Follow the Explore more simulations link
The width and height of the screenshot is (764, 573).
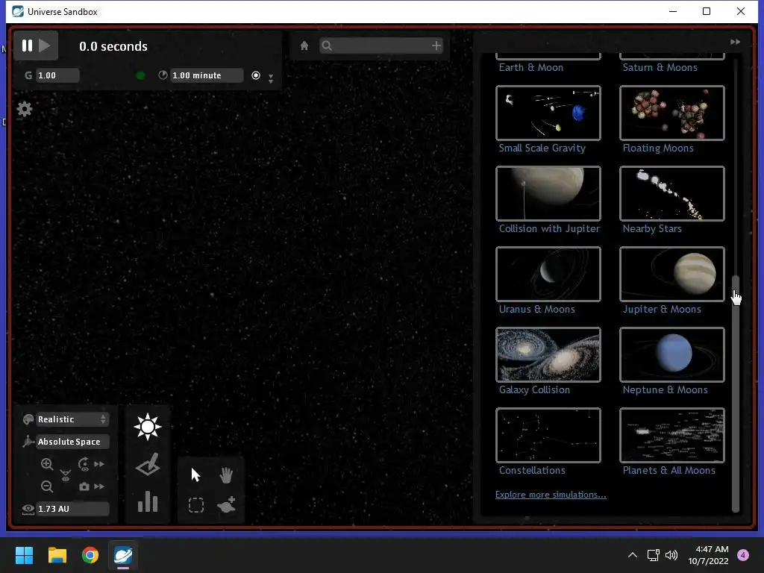pyautogui.click(x=551, y=495)
